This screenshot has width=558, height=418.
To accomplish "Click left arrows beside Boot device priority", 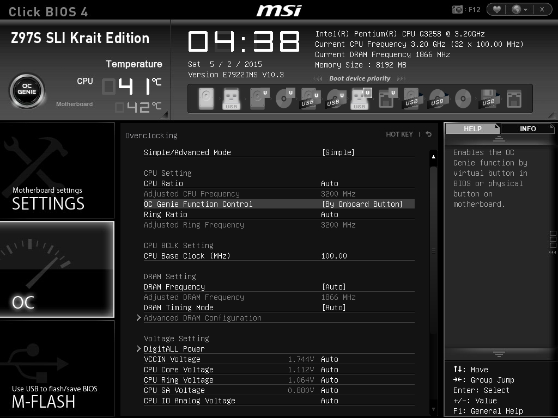I will click(x=318, y=78).
